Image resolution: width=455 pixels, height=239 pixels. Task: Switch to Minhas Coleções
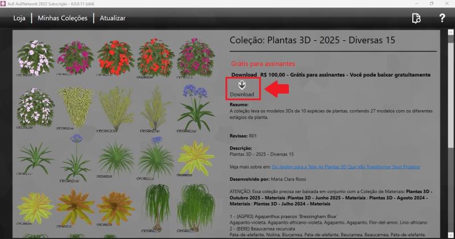[63, 18]
